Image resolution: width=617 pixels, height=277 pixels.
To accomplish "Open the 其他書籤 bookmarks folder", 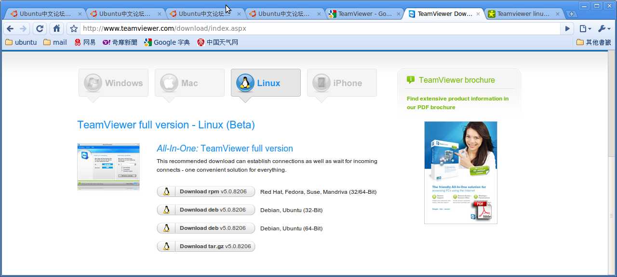I will pyautogui.click(x=594, y=42).
